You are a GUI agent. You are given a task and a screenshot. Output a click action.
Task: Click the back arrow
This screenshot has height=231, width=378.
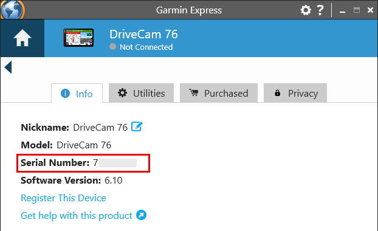(x=8, y=67)
